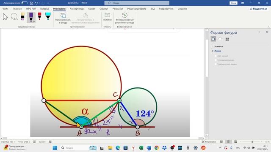Switch to the Конструктор tab

click(77, 8)
